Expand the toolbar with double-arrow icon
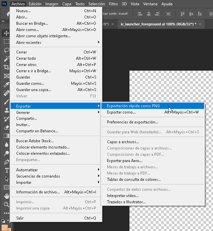 pos(3,21)
